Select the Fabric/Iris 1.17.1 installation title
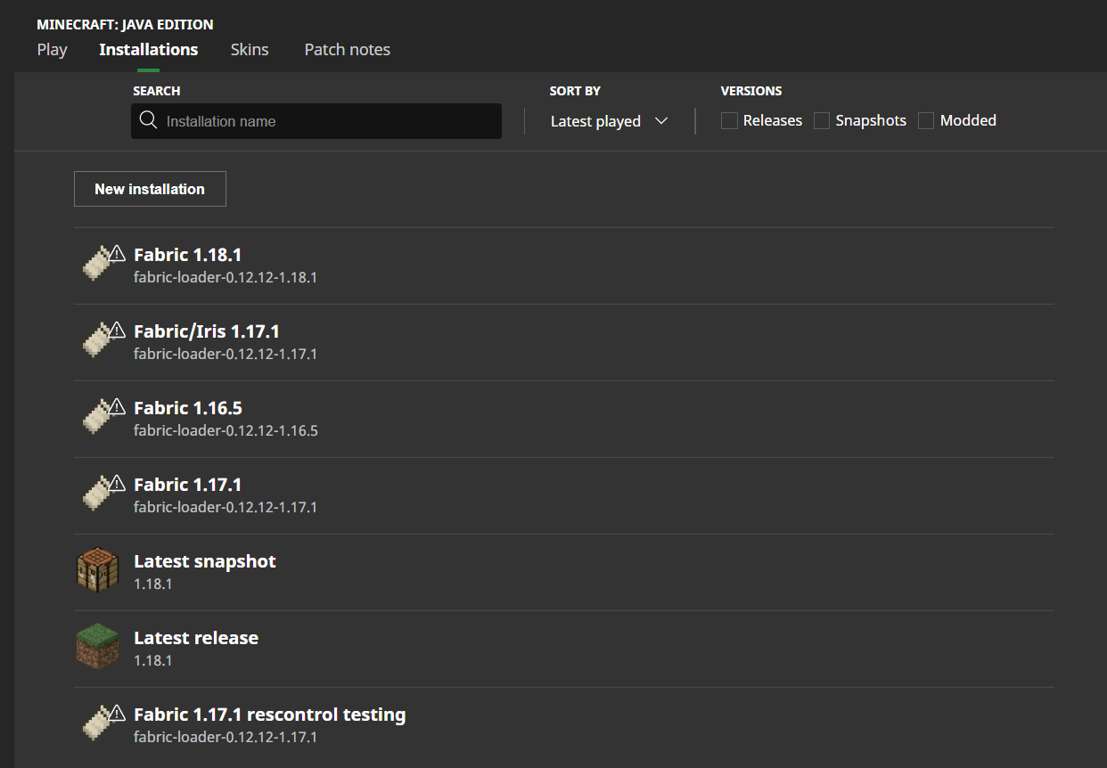Image resolution: width=1107 pixels, height=768 pixels. [x=207, y=331]
